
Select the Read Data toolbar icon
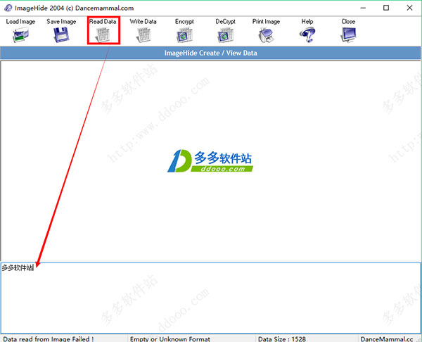point(103,35)
